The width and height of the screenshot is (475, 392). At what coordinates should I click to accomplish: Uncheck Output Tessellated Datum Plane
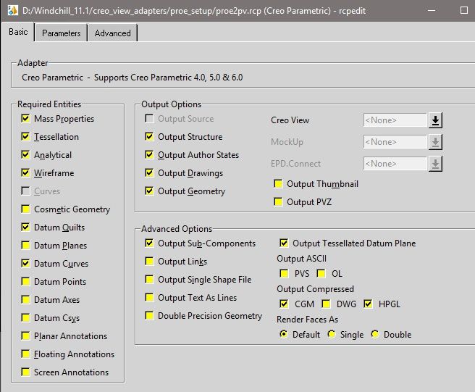(x=284, y=243)
